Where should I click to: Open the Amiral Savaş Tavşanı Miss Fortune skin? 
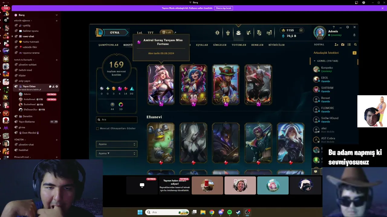click(161, 84)
